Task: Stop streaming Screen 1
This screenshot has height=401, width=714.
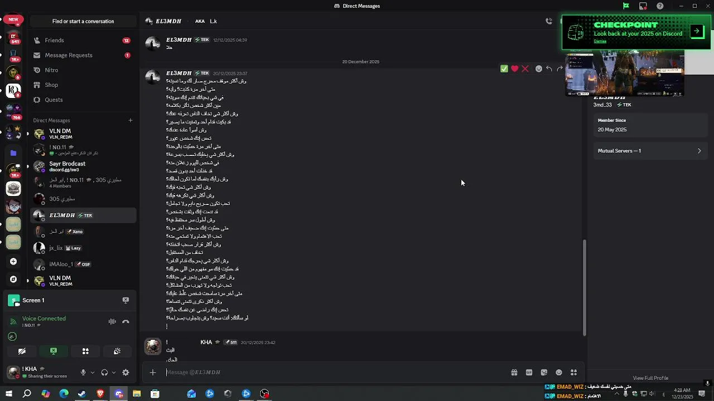Action: [126, 300]
